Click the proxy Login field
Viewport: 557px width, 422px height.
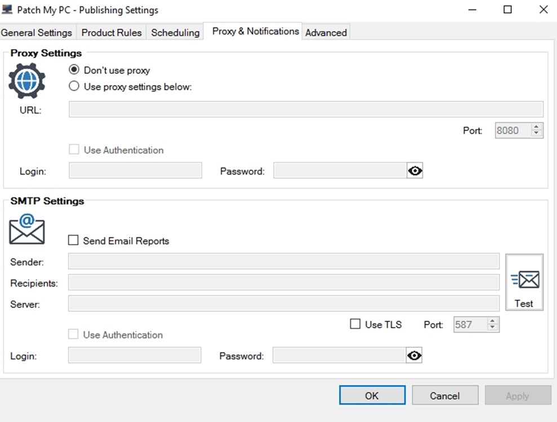pyautogui.click(x=135, y=170)
